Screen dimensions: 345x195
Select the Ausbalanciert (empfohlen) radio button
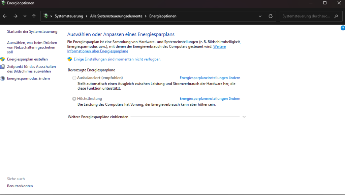pos(74,77)
